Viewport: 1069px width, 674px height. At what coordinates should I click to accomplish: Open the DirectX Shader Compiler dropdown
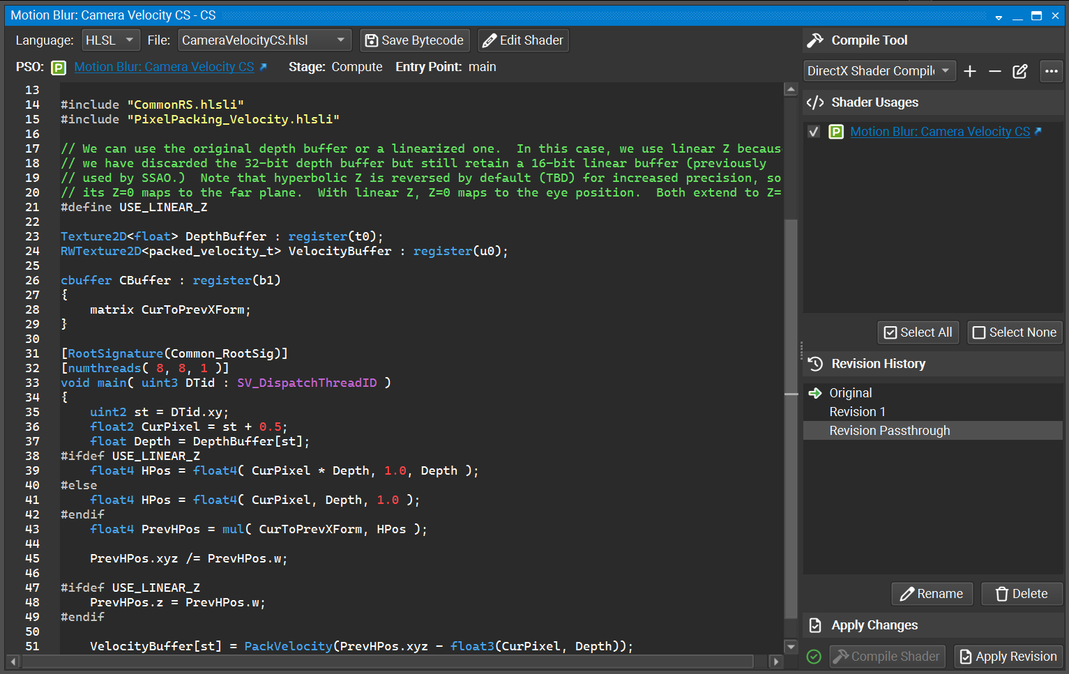pos(879,70)
